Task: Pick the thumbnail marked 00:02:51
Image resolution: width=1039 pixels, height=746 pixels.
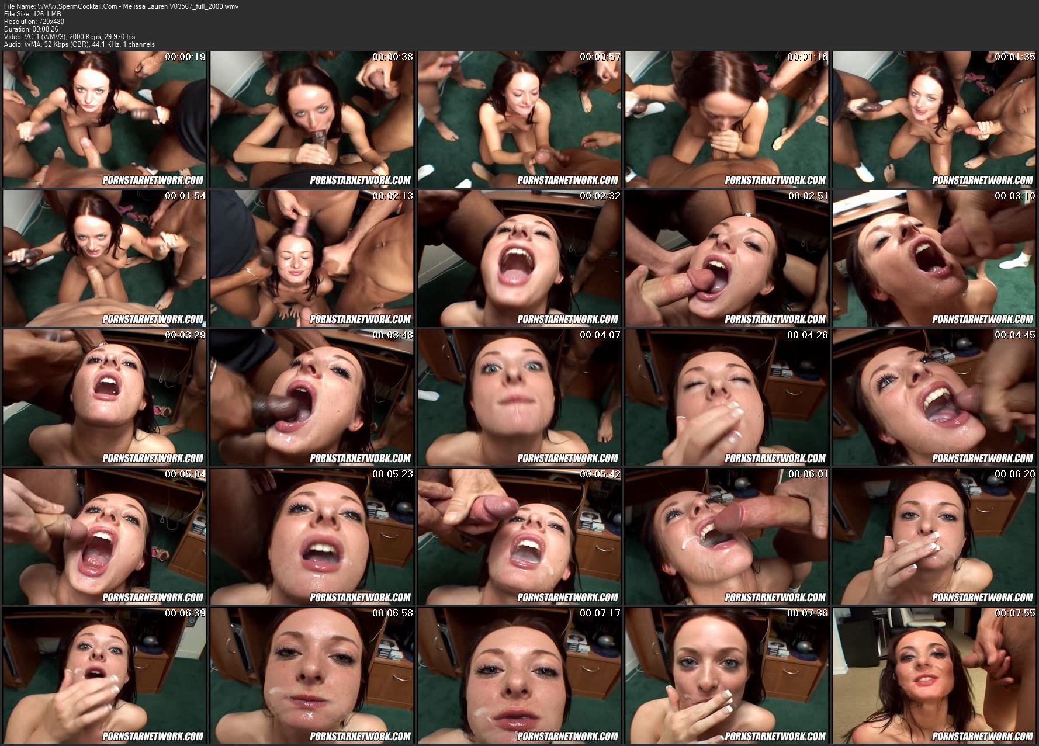Action: click(727, 258)
